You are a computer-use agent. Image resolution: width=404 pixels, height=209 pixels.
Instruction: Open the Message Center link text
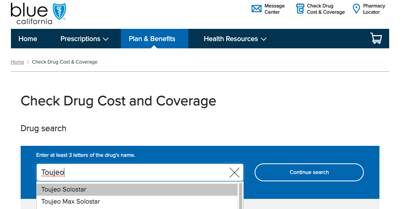275,9
